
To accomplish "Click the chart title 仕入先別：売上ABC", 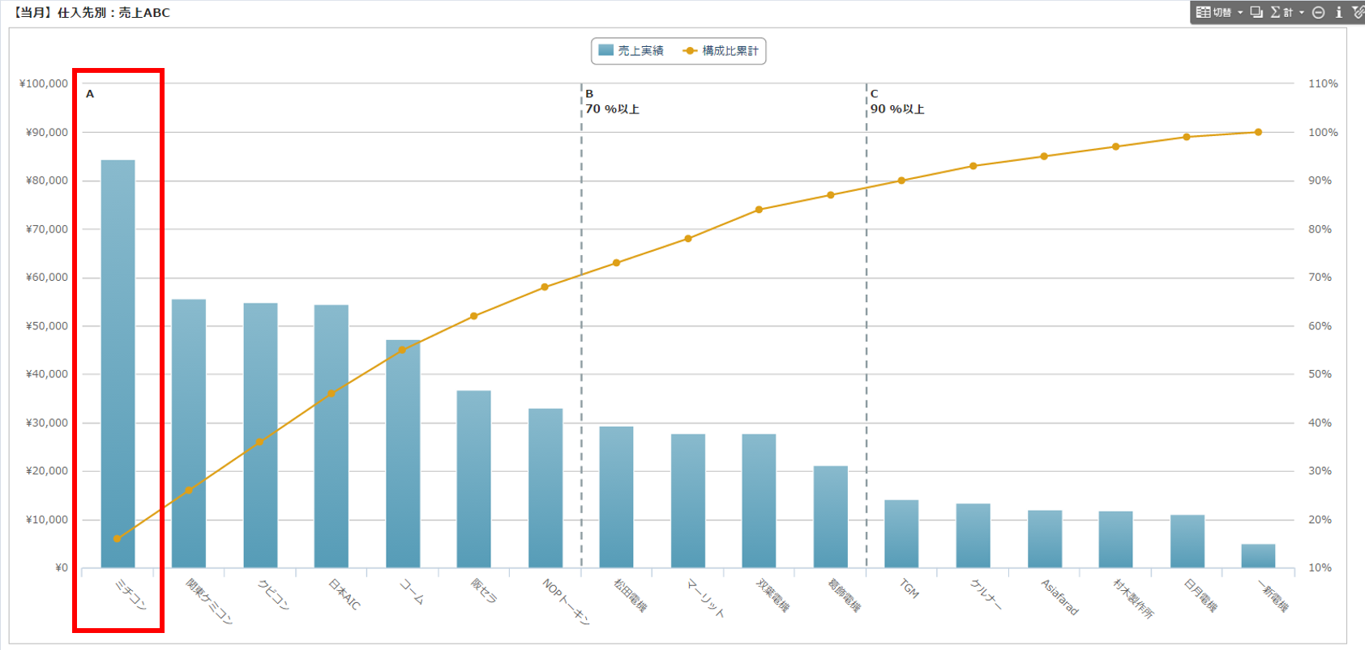I will click(x=113, y=13).
